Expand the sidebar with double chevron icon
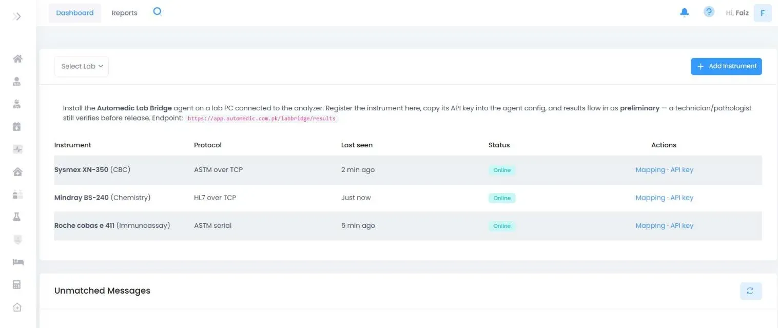This screenshot has width=778, height=328. click(17, 16)
